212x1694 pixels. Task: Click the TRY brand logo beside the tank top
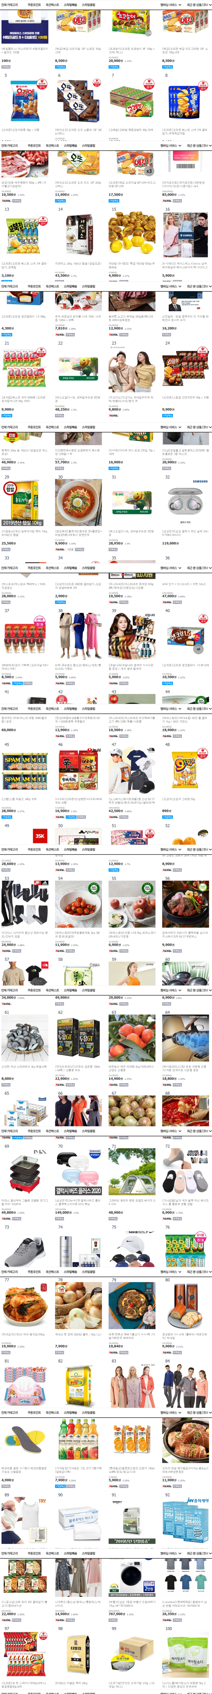[x=43, y=1501]
